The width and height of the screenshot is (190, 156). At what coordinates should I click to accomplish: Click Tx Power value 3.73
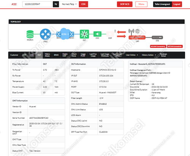click(45, 70)
